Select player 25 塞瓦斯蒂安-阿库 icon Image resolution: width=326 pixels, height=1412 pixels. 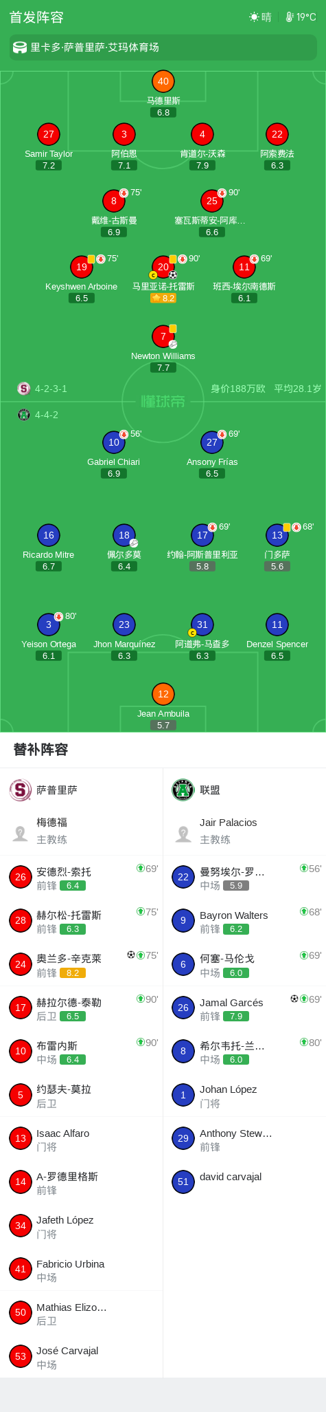coord(212,201)
